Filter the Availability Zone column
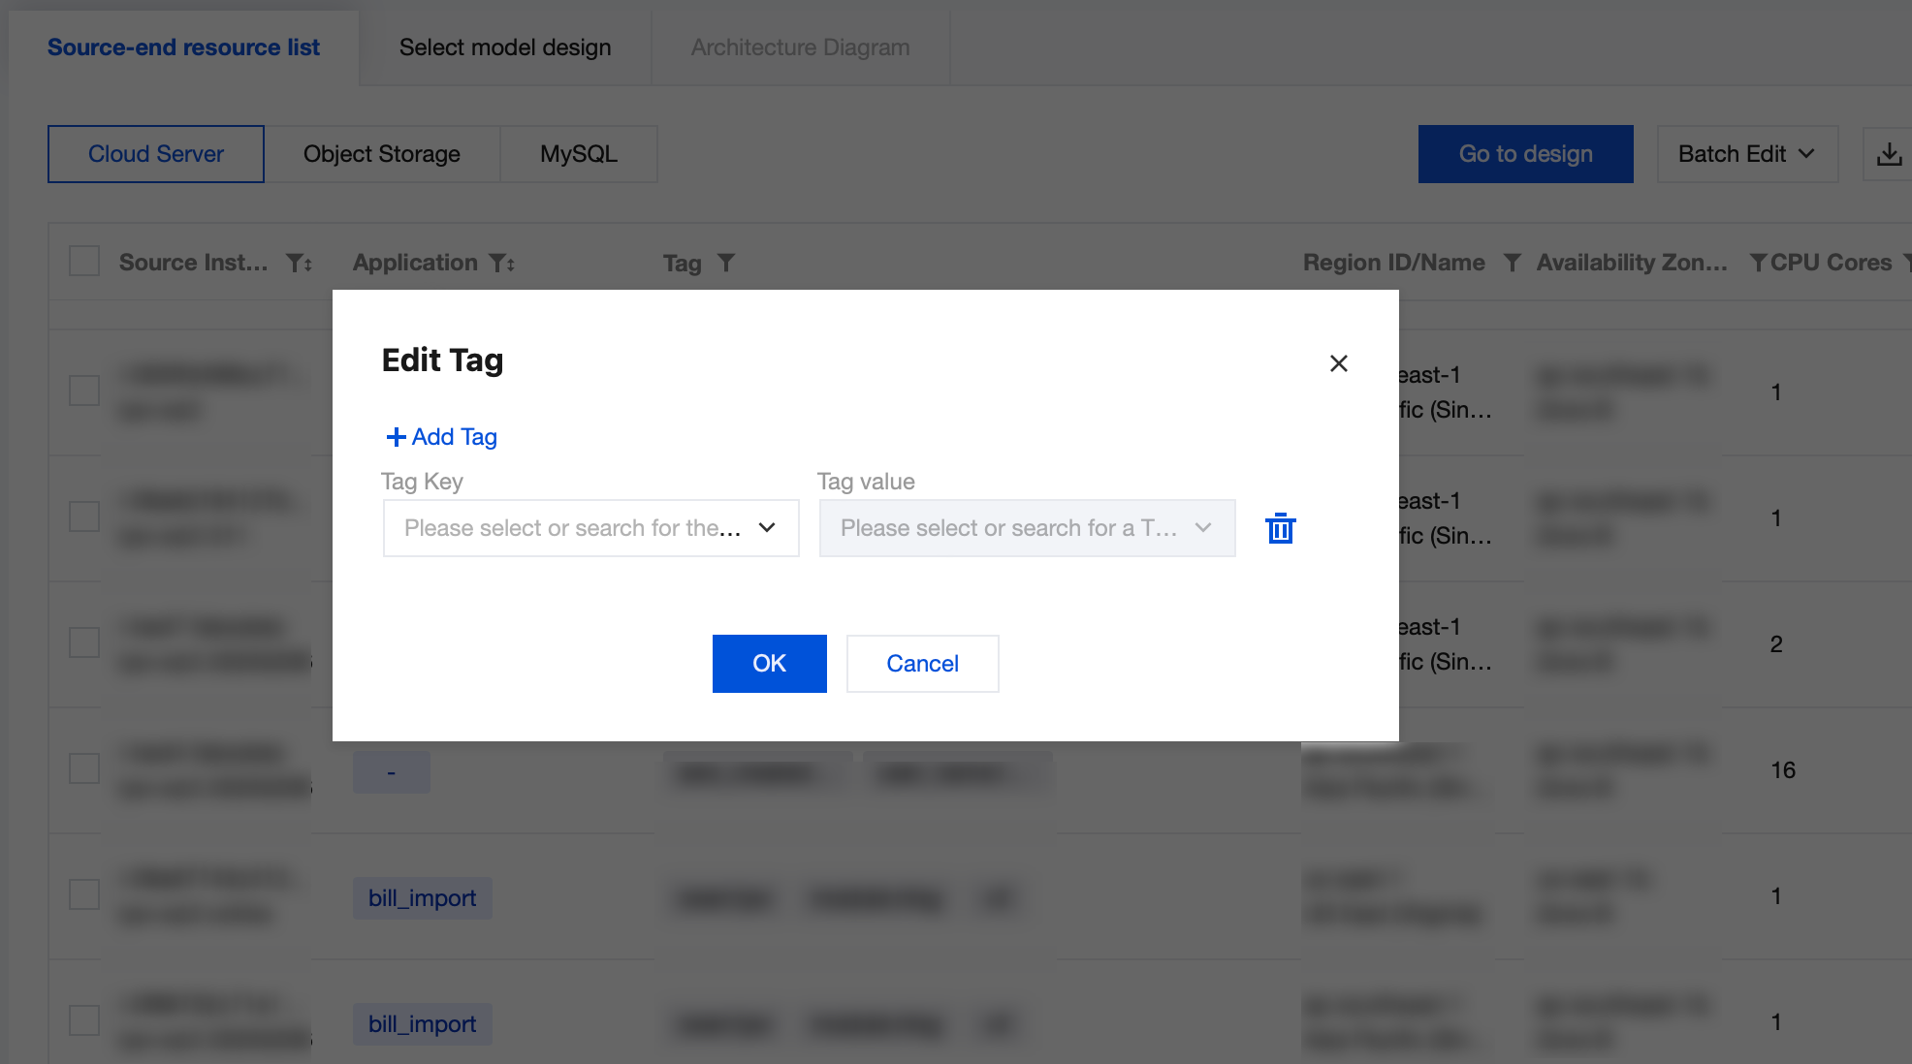Screen dimensions: 1912x1064 tap(1757, 263)
